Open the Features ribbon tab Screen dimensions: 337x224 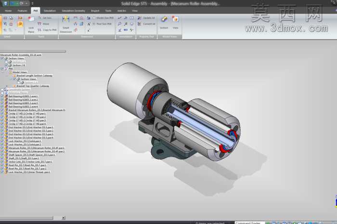tap(22, 11)
